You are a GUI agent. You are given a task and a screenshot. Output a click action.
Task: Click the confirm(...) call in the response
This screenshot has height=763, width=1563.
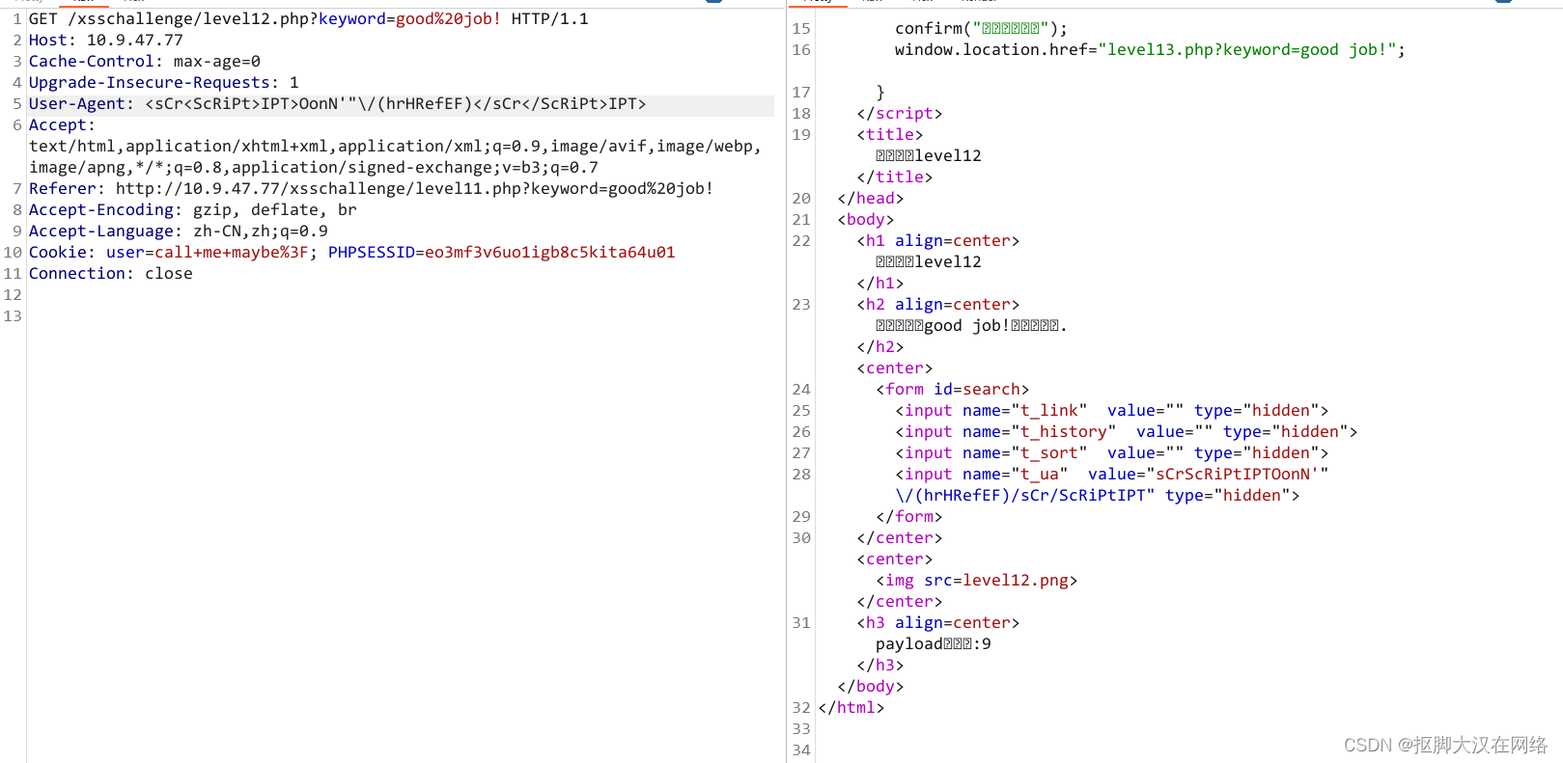981,29
